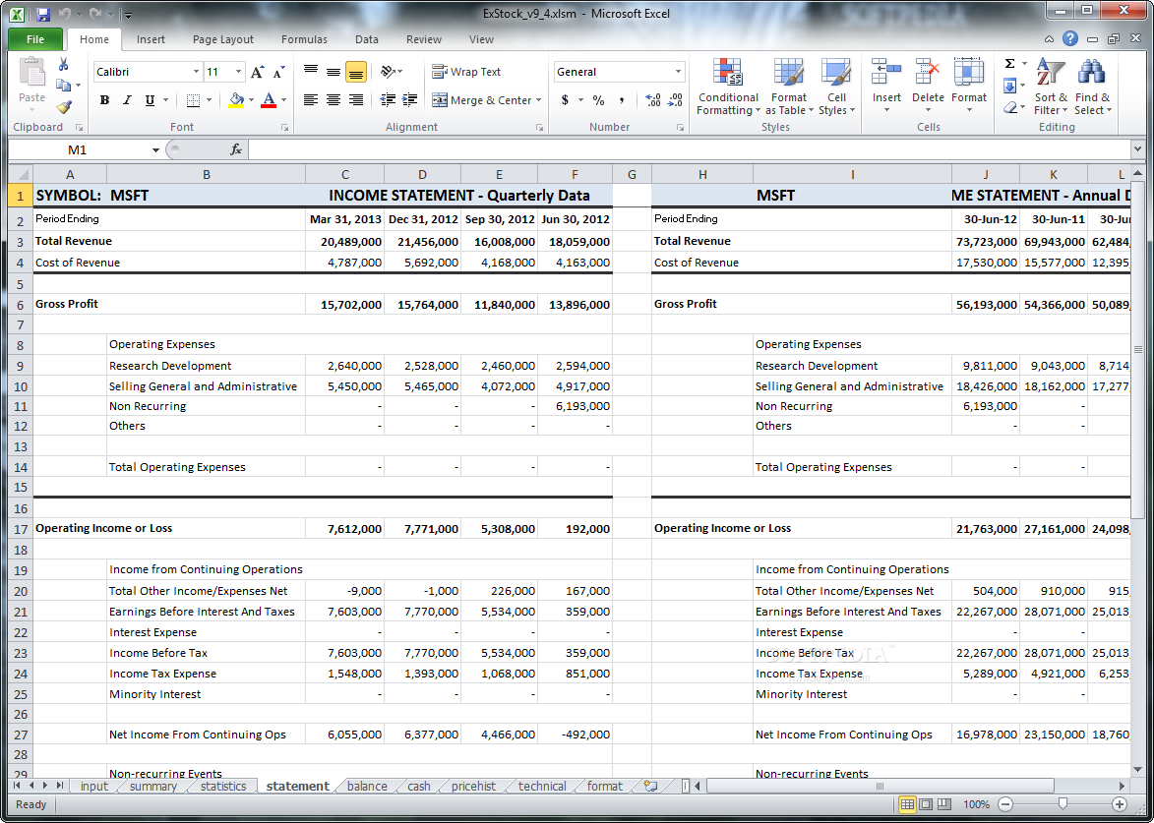Toggle Align Text Left
The image size is (1154, 823).
pyautogui.click(x=311, y=100)
